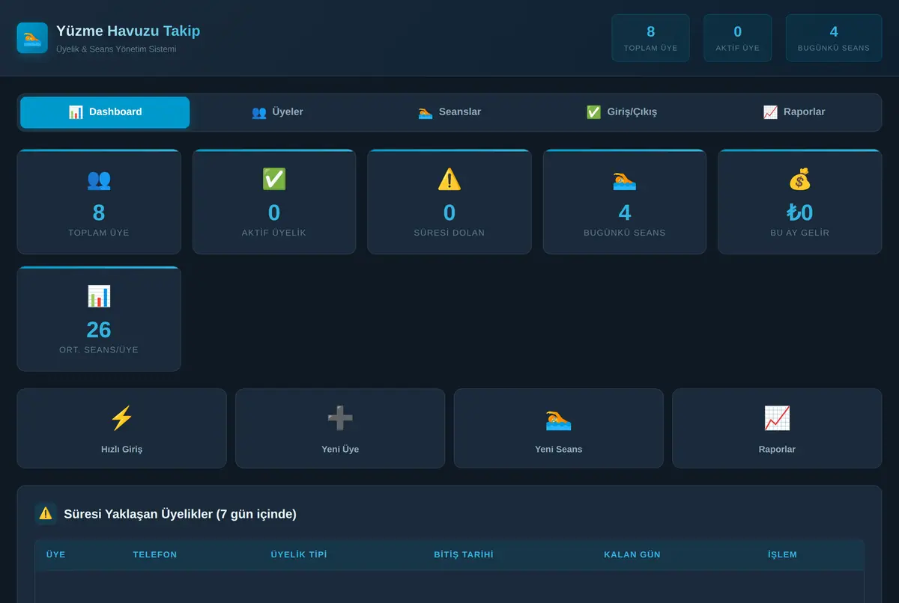Click the warning icon beside Süresi Yaklaşan Üyelikler
The image size is (899, 603).
pyautogui.click(x=46, y=514)
